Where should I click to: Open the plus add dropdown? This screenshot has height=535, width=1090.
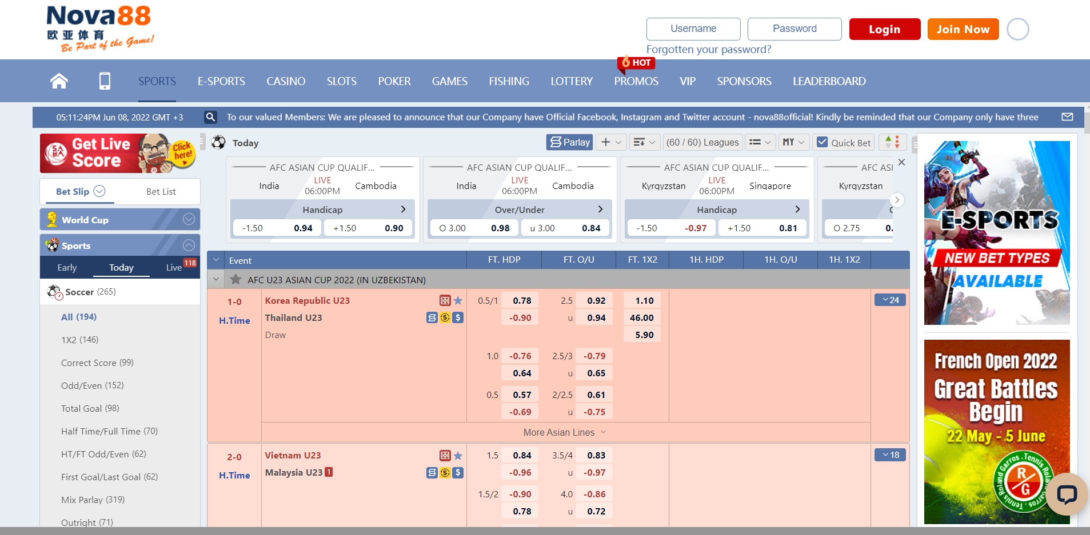(x=611, y=142)
